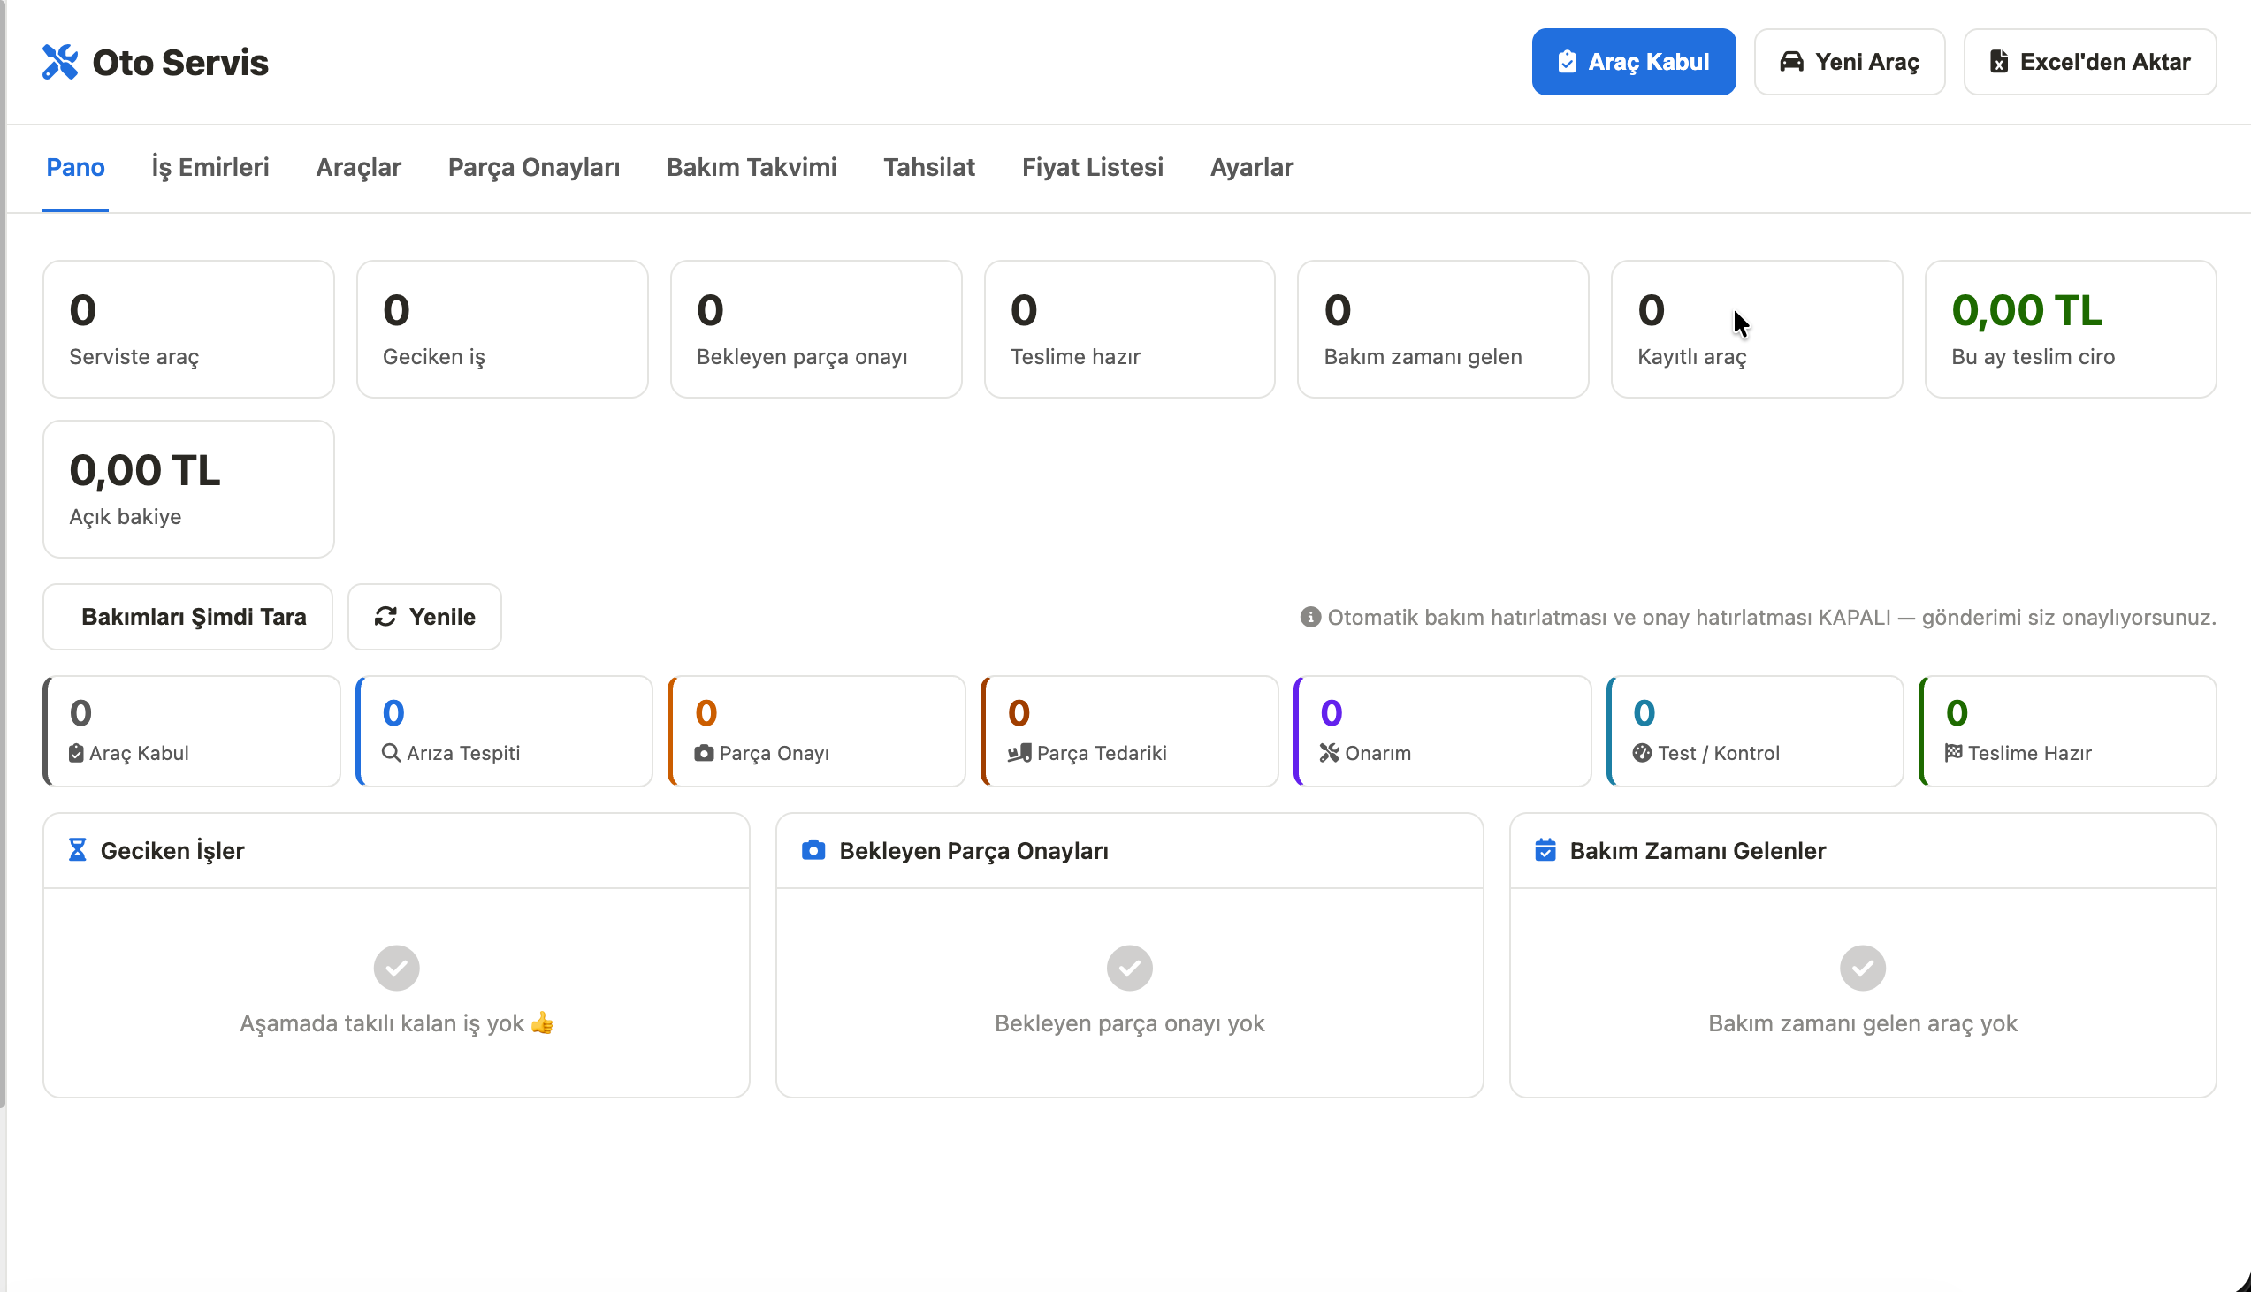Click 'Bekleyen parça onayı yok' message
Viewport: 2251px width, 1292px height.
point(1130,1023)
